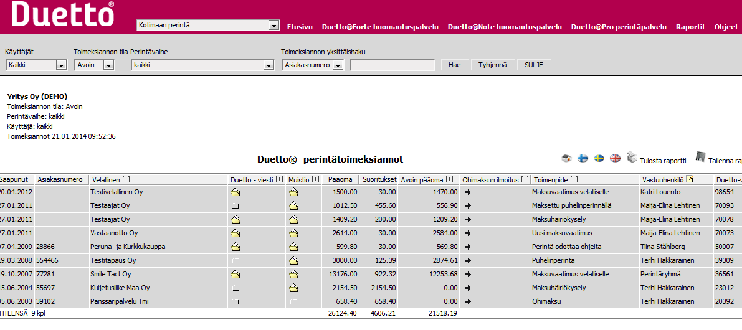
Task: Switch language with the Swedish flag
Action: pyautogui.click(x=599, y=158)
